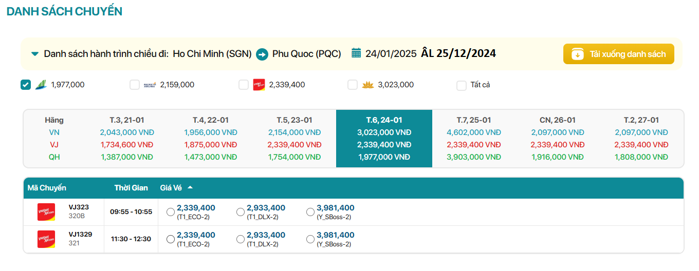Uncheck the Bamboo Airways 1,977,000 checkbox
Viewport: 699px width, 271px height.
[26, 85]
